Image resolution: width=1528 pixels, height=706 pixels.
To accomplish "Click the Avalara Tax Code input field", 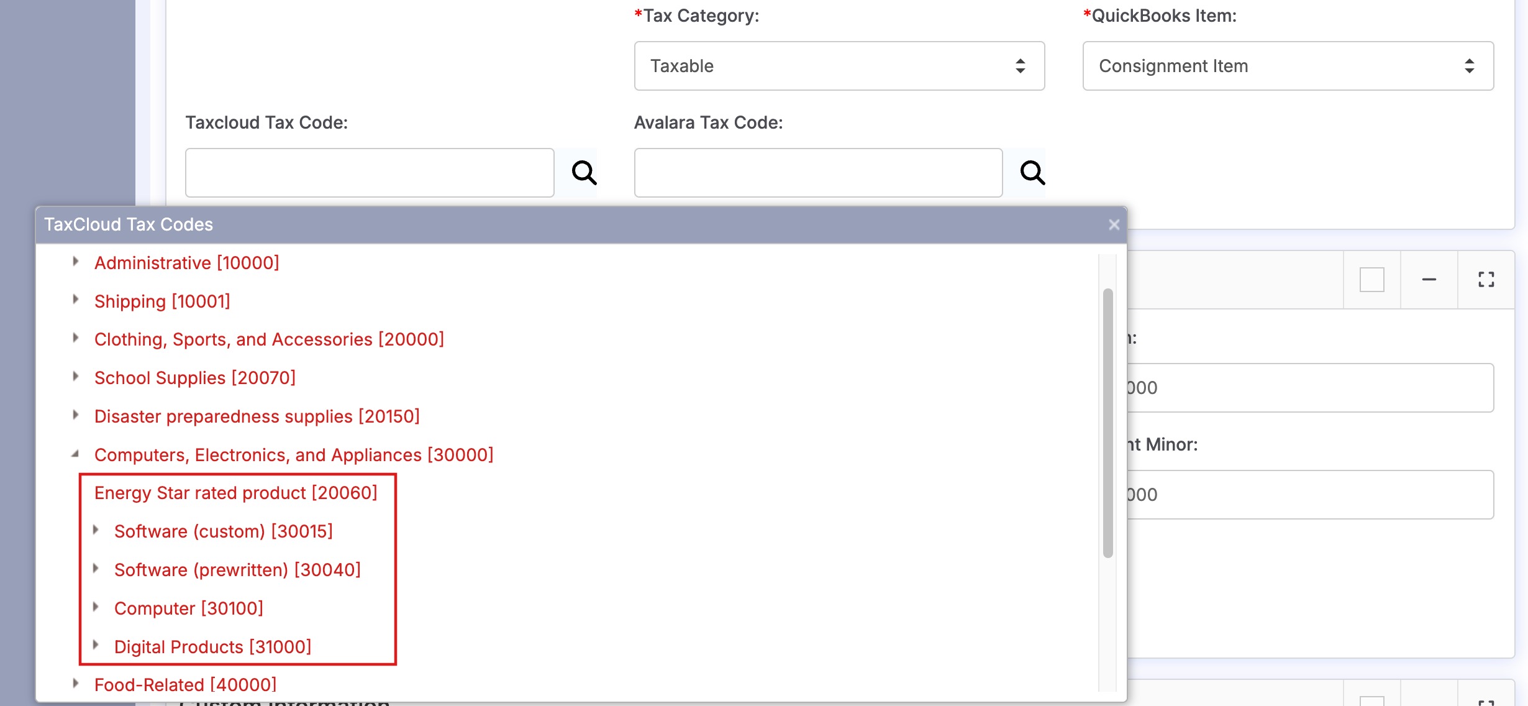I will pyautogui.click(x=817, y=173).
